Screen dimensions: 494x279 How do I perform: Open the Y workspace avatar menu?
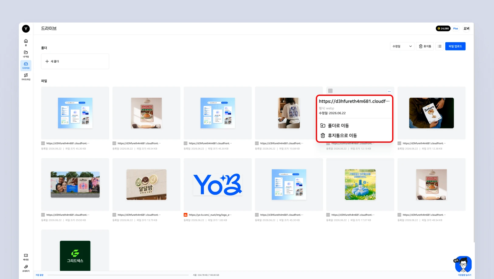(26, 29)
